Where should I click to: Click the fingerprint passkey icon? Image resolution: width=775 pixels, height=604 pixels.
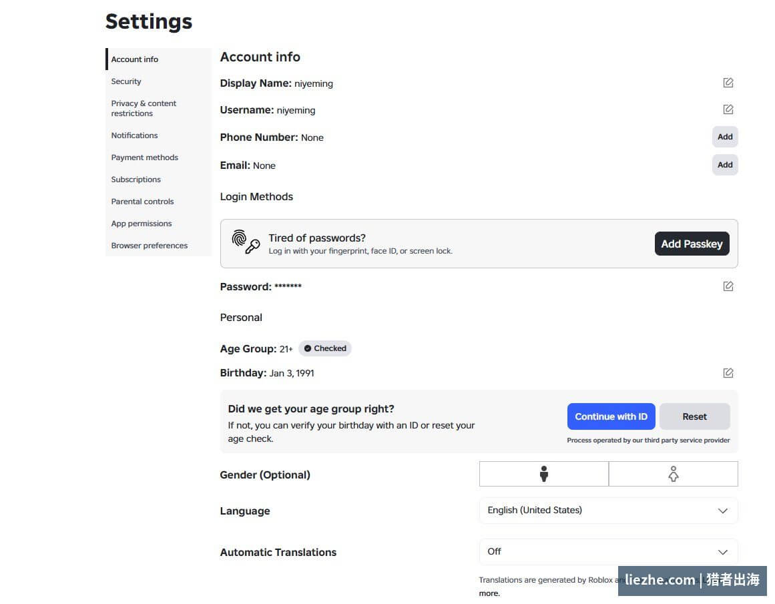(x=246, y=242)
